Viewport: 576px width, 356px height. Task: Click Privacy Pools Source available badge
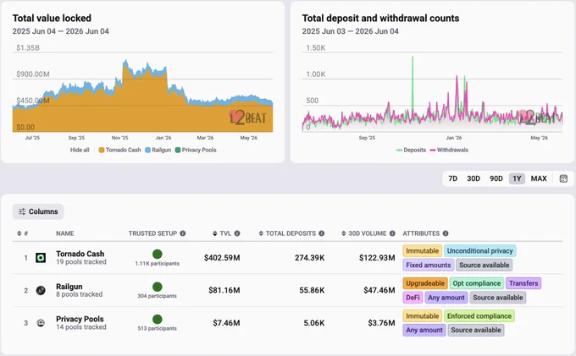(476, 330)
